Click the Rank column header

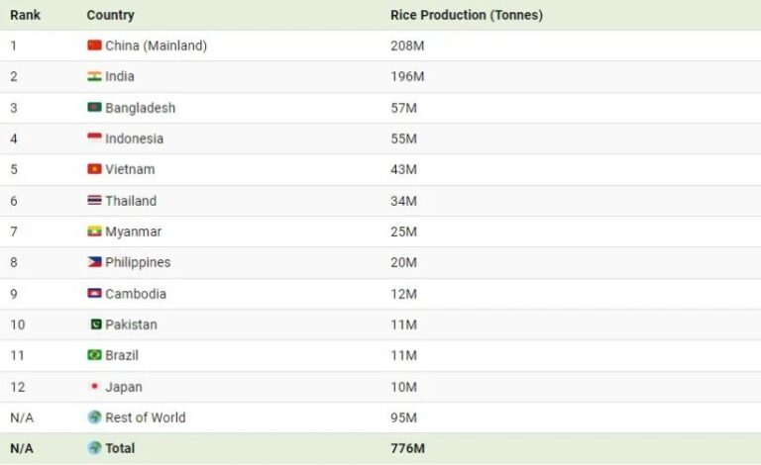point(25,15)
